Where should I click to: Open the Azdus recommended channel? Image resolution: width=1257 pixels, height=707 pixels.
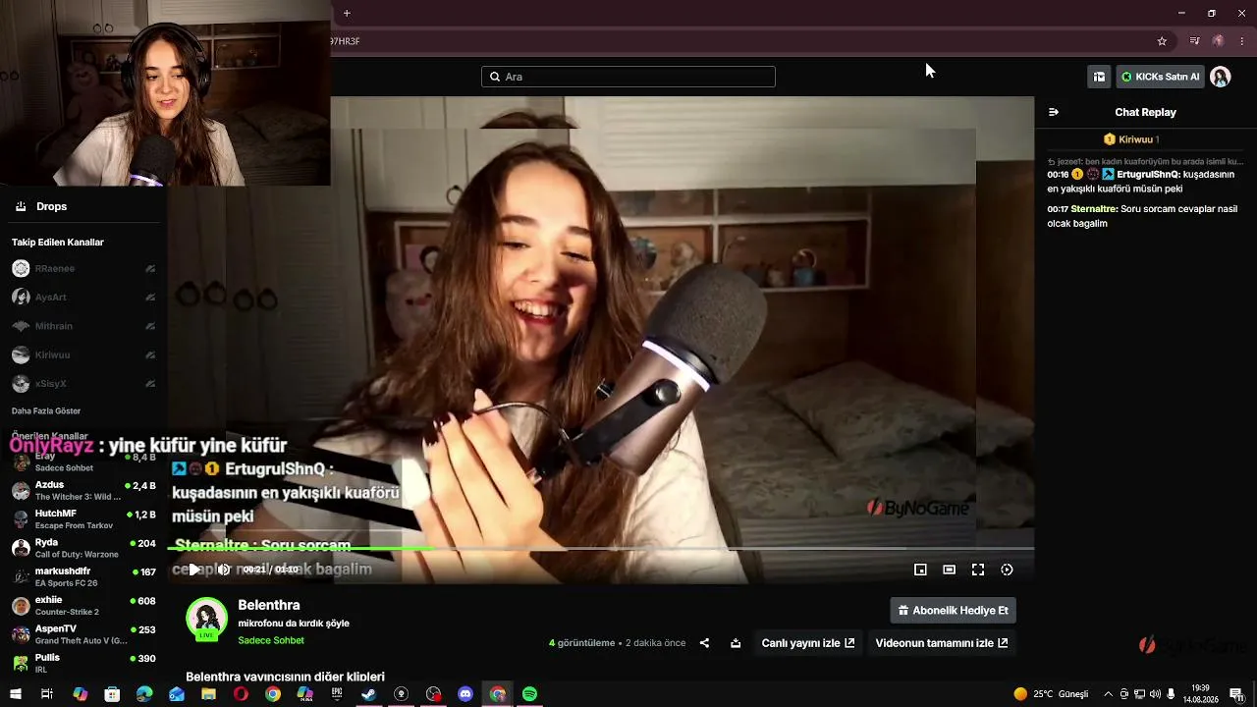82,490
